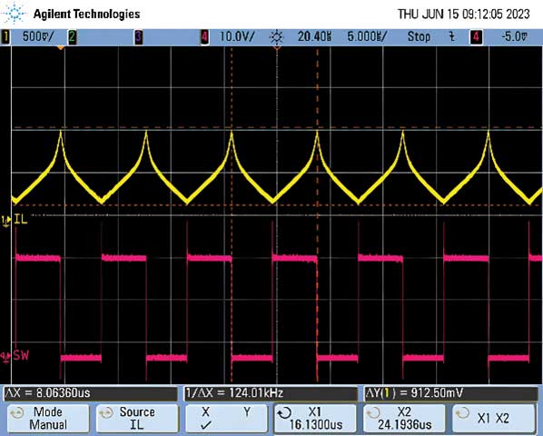Viewport: 543px width, 436px height.
Task: Select the green channel 2 indicator
Action: click(x=72, y=36)
